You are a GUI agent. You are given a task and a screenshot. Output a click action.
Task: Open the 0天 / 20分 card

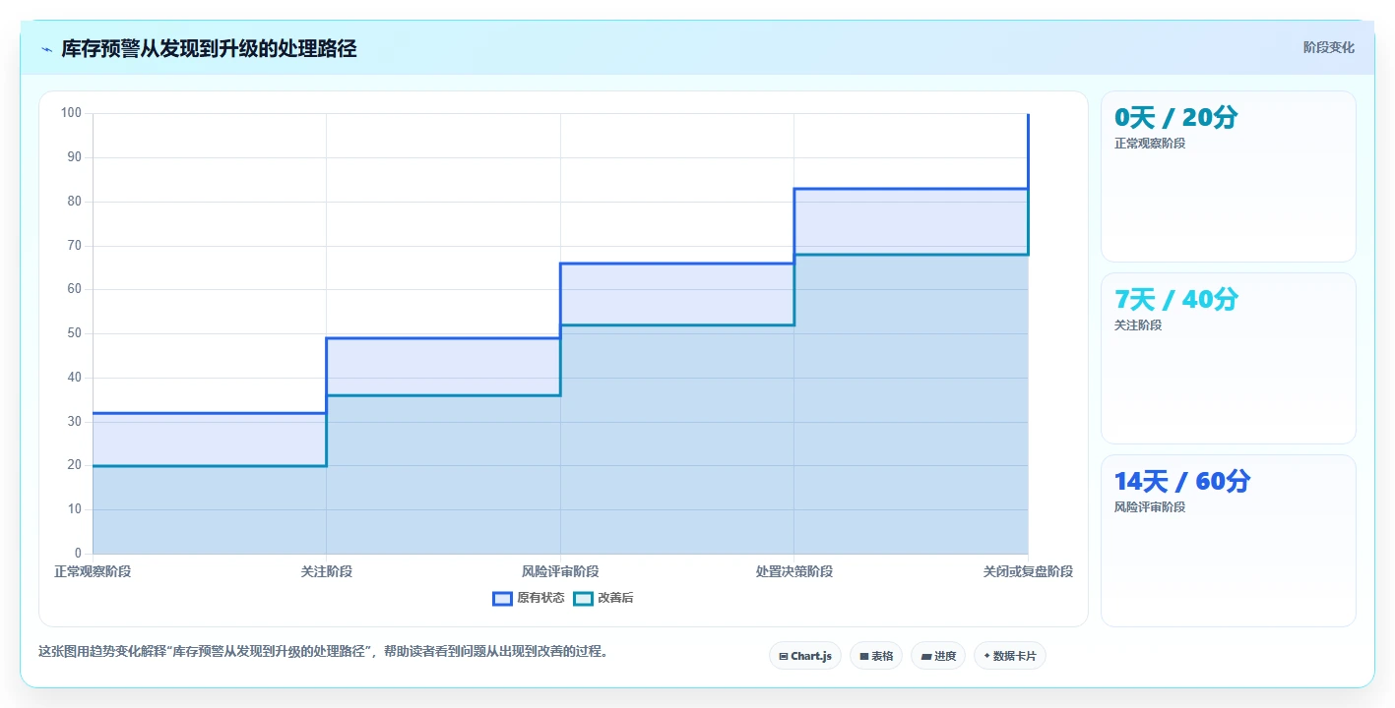pos(1229,176)
